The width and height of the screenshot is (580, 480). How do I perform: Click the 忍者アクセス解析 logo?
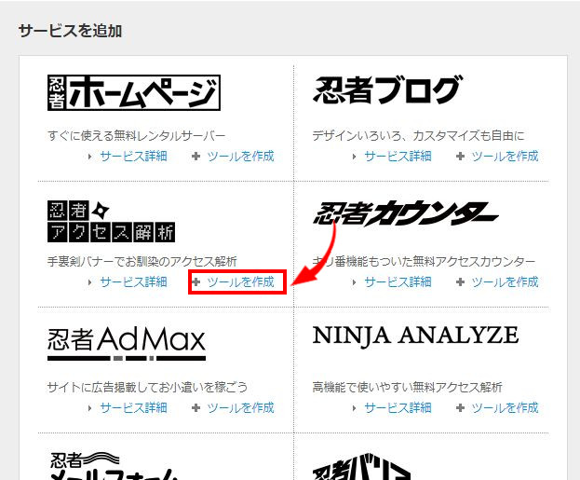[x=112, y=222]
